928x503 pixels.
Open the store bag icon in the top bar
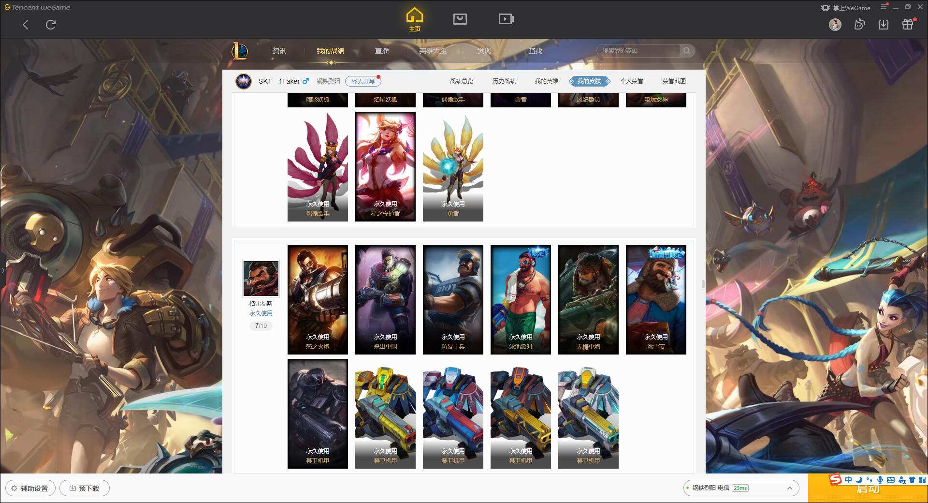pyautogui.click(x=460, y=19)
